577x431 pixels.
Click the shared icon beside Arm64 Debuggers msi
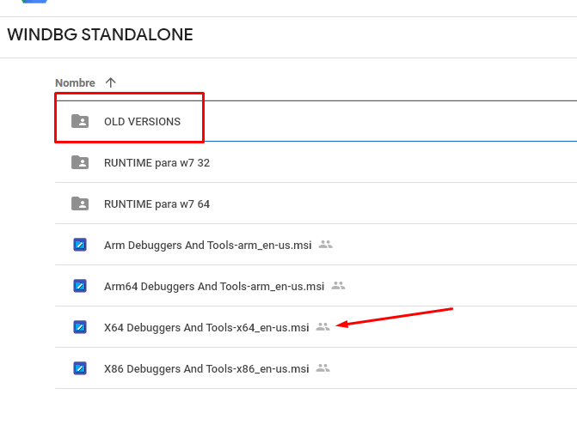tap(338, 286)
